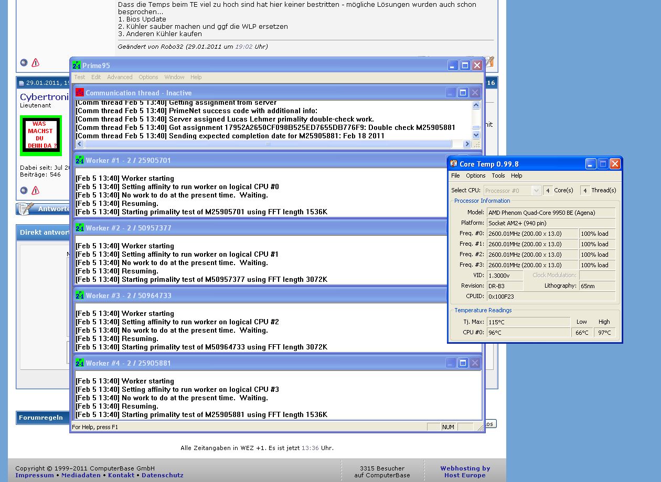Screen dimensions: 661x482
Task: Click the red Communication thread window icon
Action: pyautogui.click(x=80, y=93)
